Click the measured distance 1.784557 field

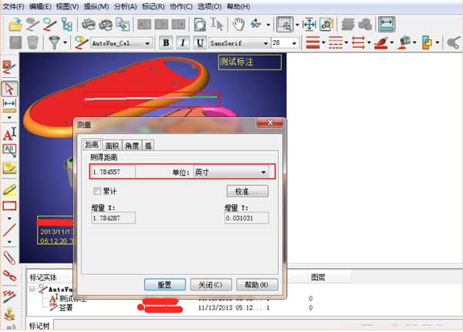coord(113,172)
